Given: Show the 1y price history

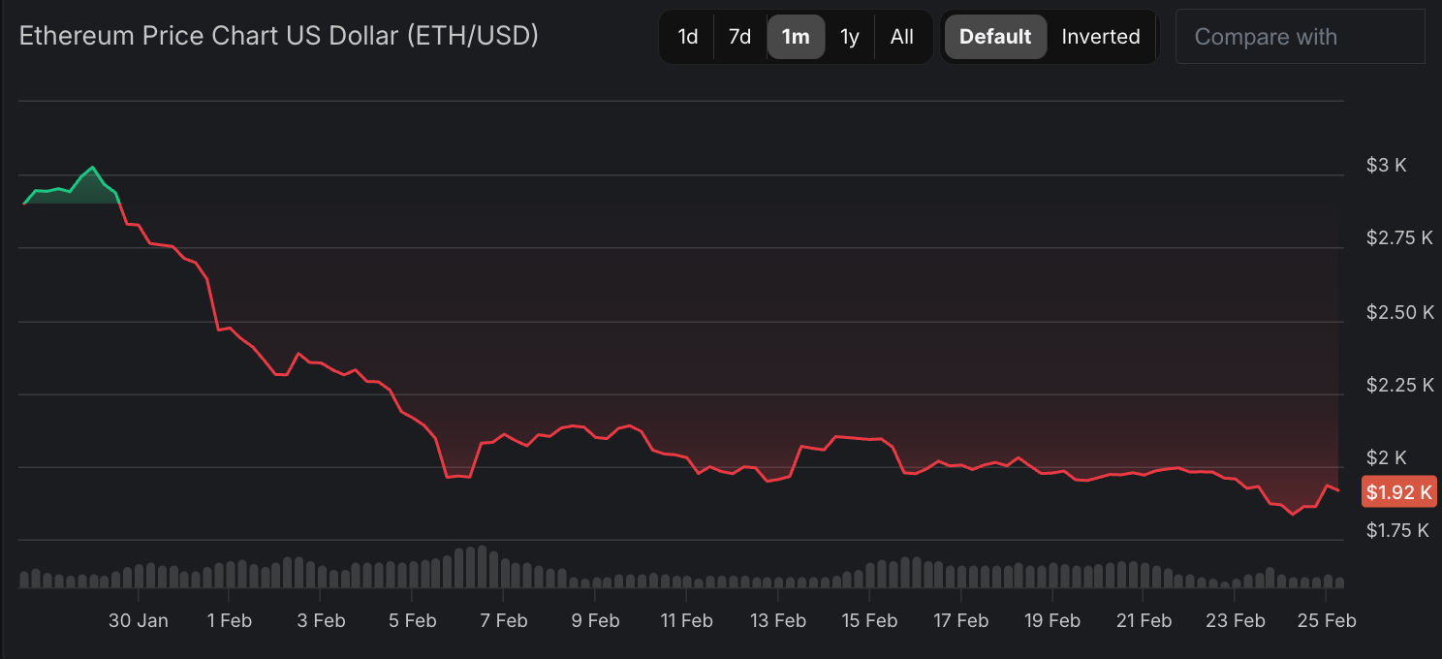Looking at the screenshot, I should tap(849, 37).
